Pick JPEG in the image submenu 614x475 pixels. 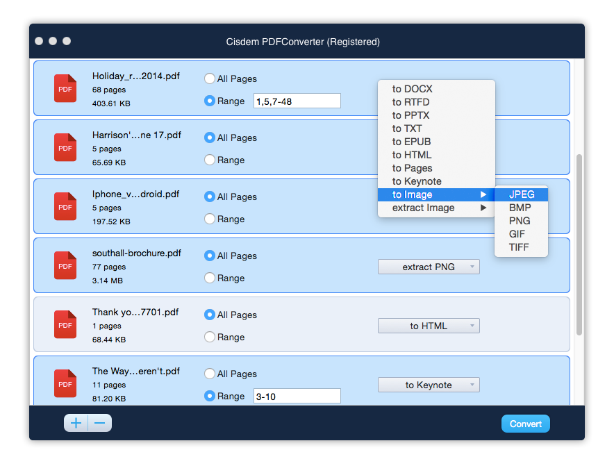(521, 194)
